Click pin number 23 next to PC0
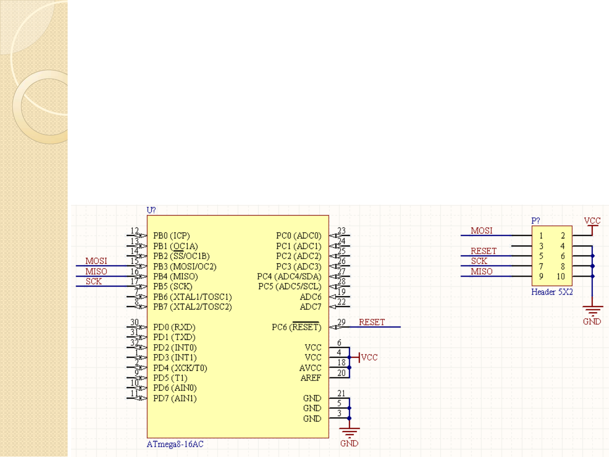This screenshot has height=457, width=609. [x=341, y=231]
